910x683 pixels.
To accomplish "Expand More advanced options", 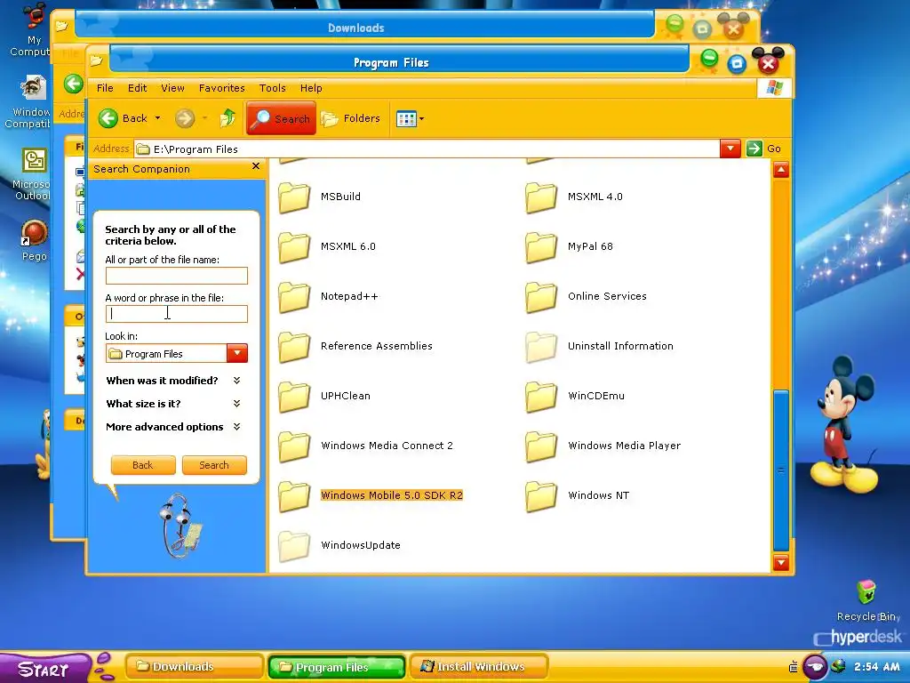I will [173, 427].
